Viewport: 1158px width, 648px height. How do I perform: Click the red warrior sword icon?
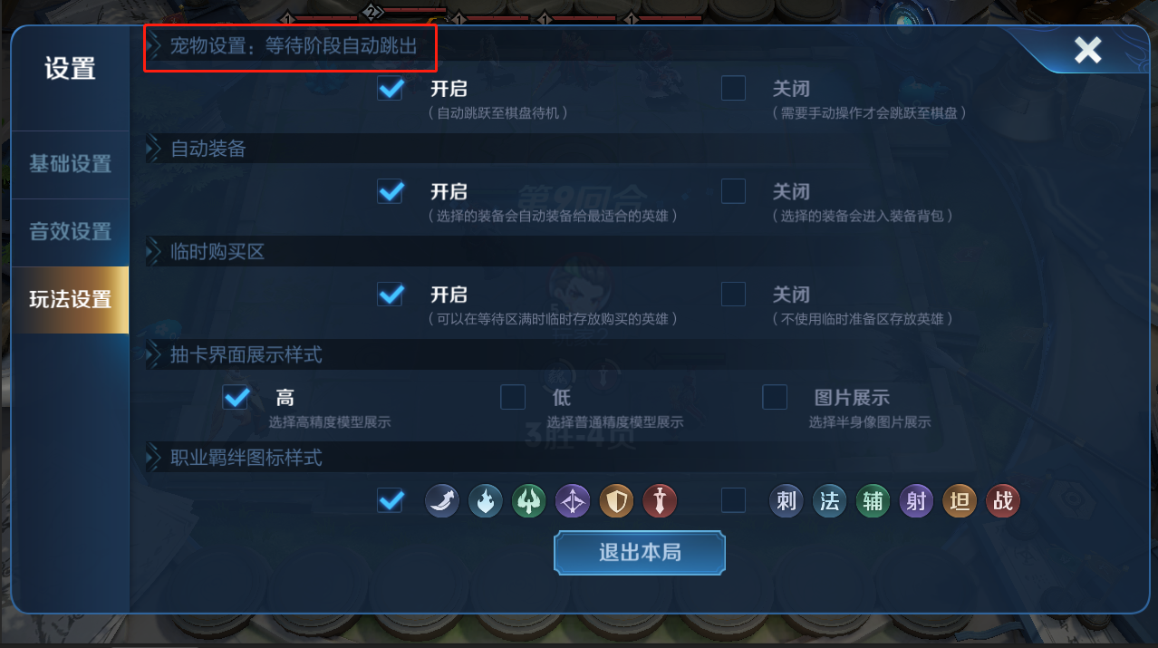point(660,500)
